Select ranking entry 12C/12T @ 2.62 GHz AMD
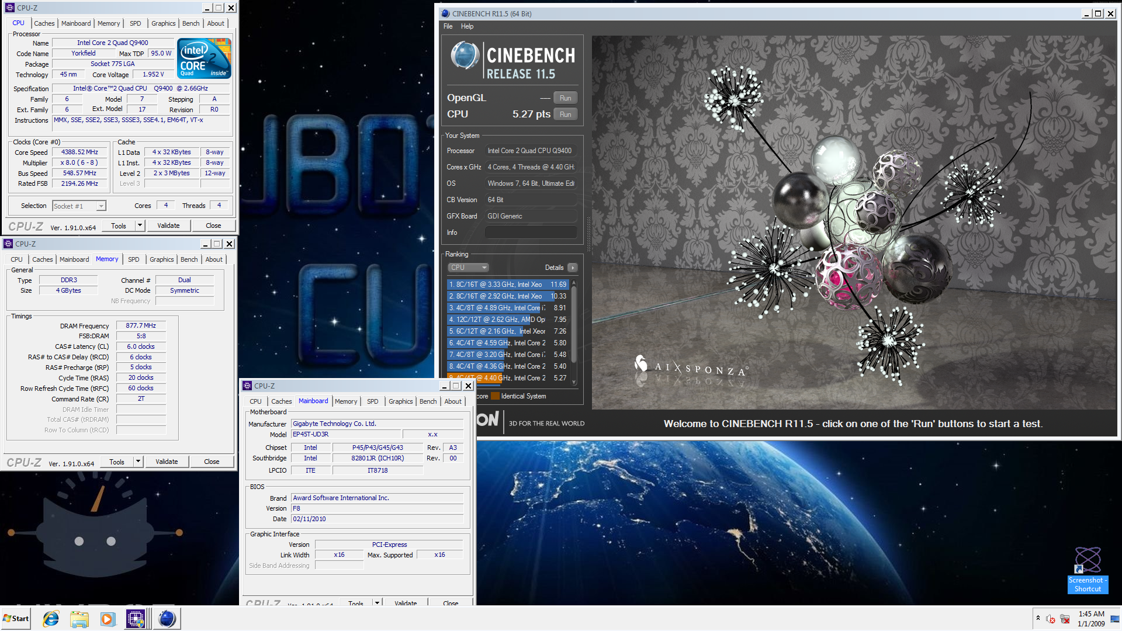The width and height of the screenshot is (1122, 631). point(508,320)
